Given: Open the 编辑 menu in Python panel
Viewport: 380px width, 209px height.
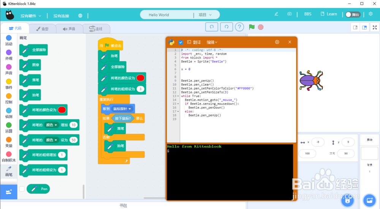Looking at the screenshot, I should (x=212, y=42).
